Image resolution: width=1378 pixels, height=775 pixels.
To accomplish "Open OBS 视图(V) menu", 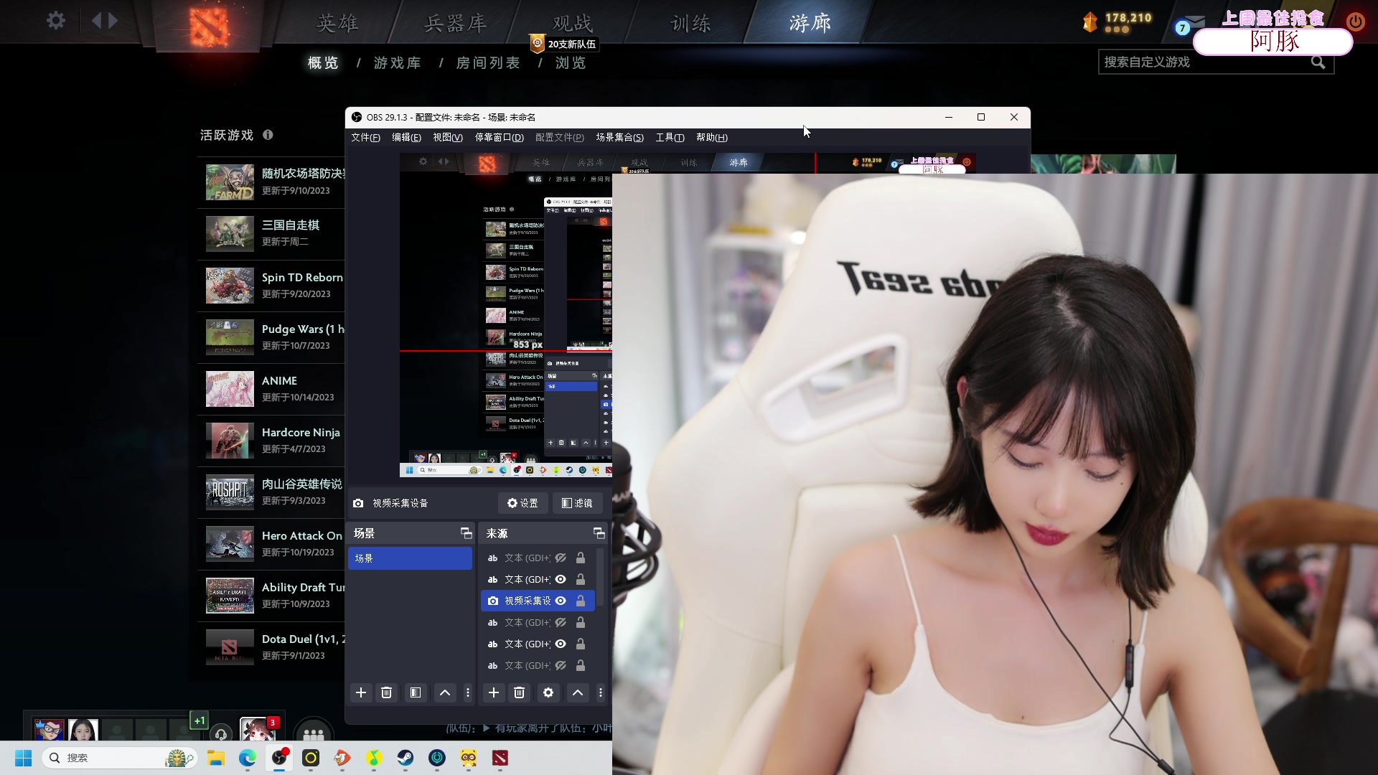I will click(x=447, y=138).
